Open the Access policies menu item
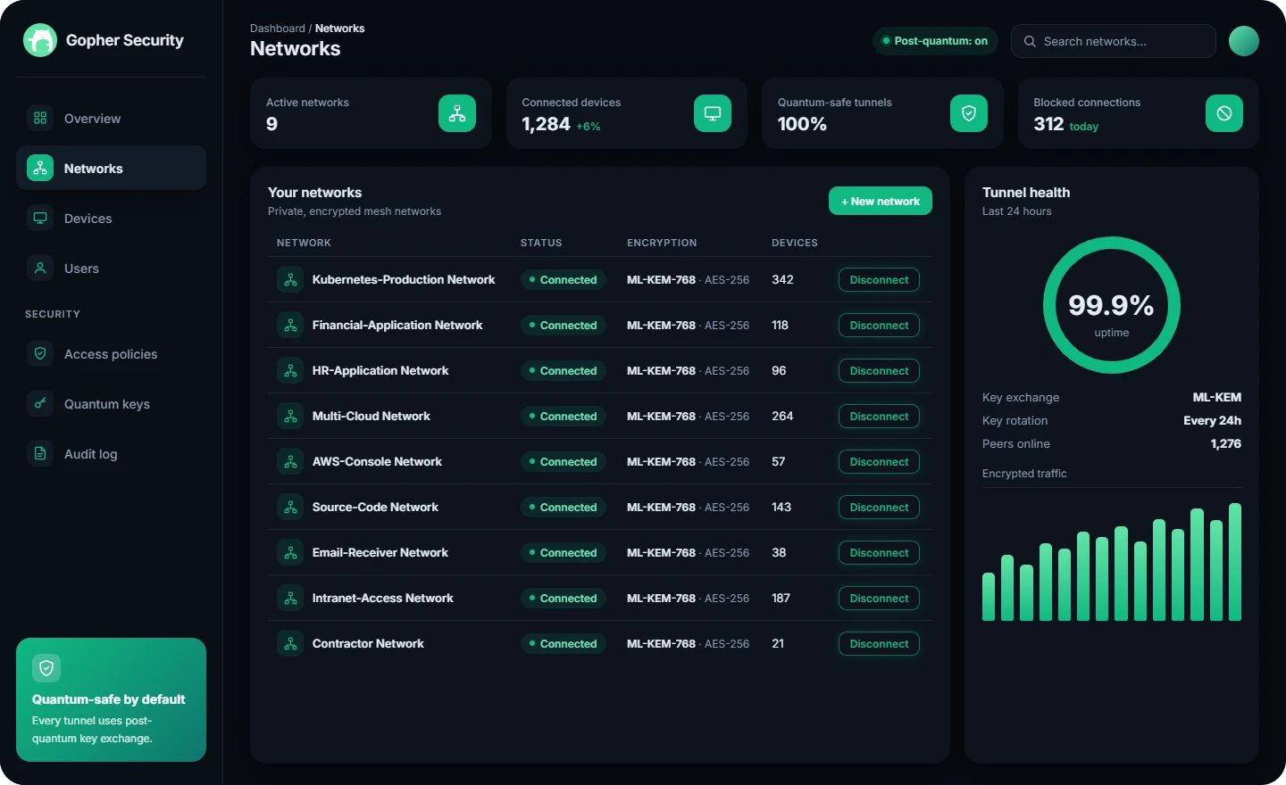Image resolution: width=1286 pixels, height=785 pixels. pyautogui.click(x=111, y=354)
